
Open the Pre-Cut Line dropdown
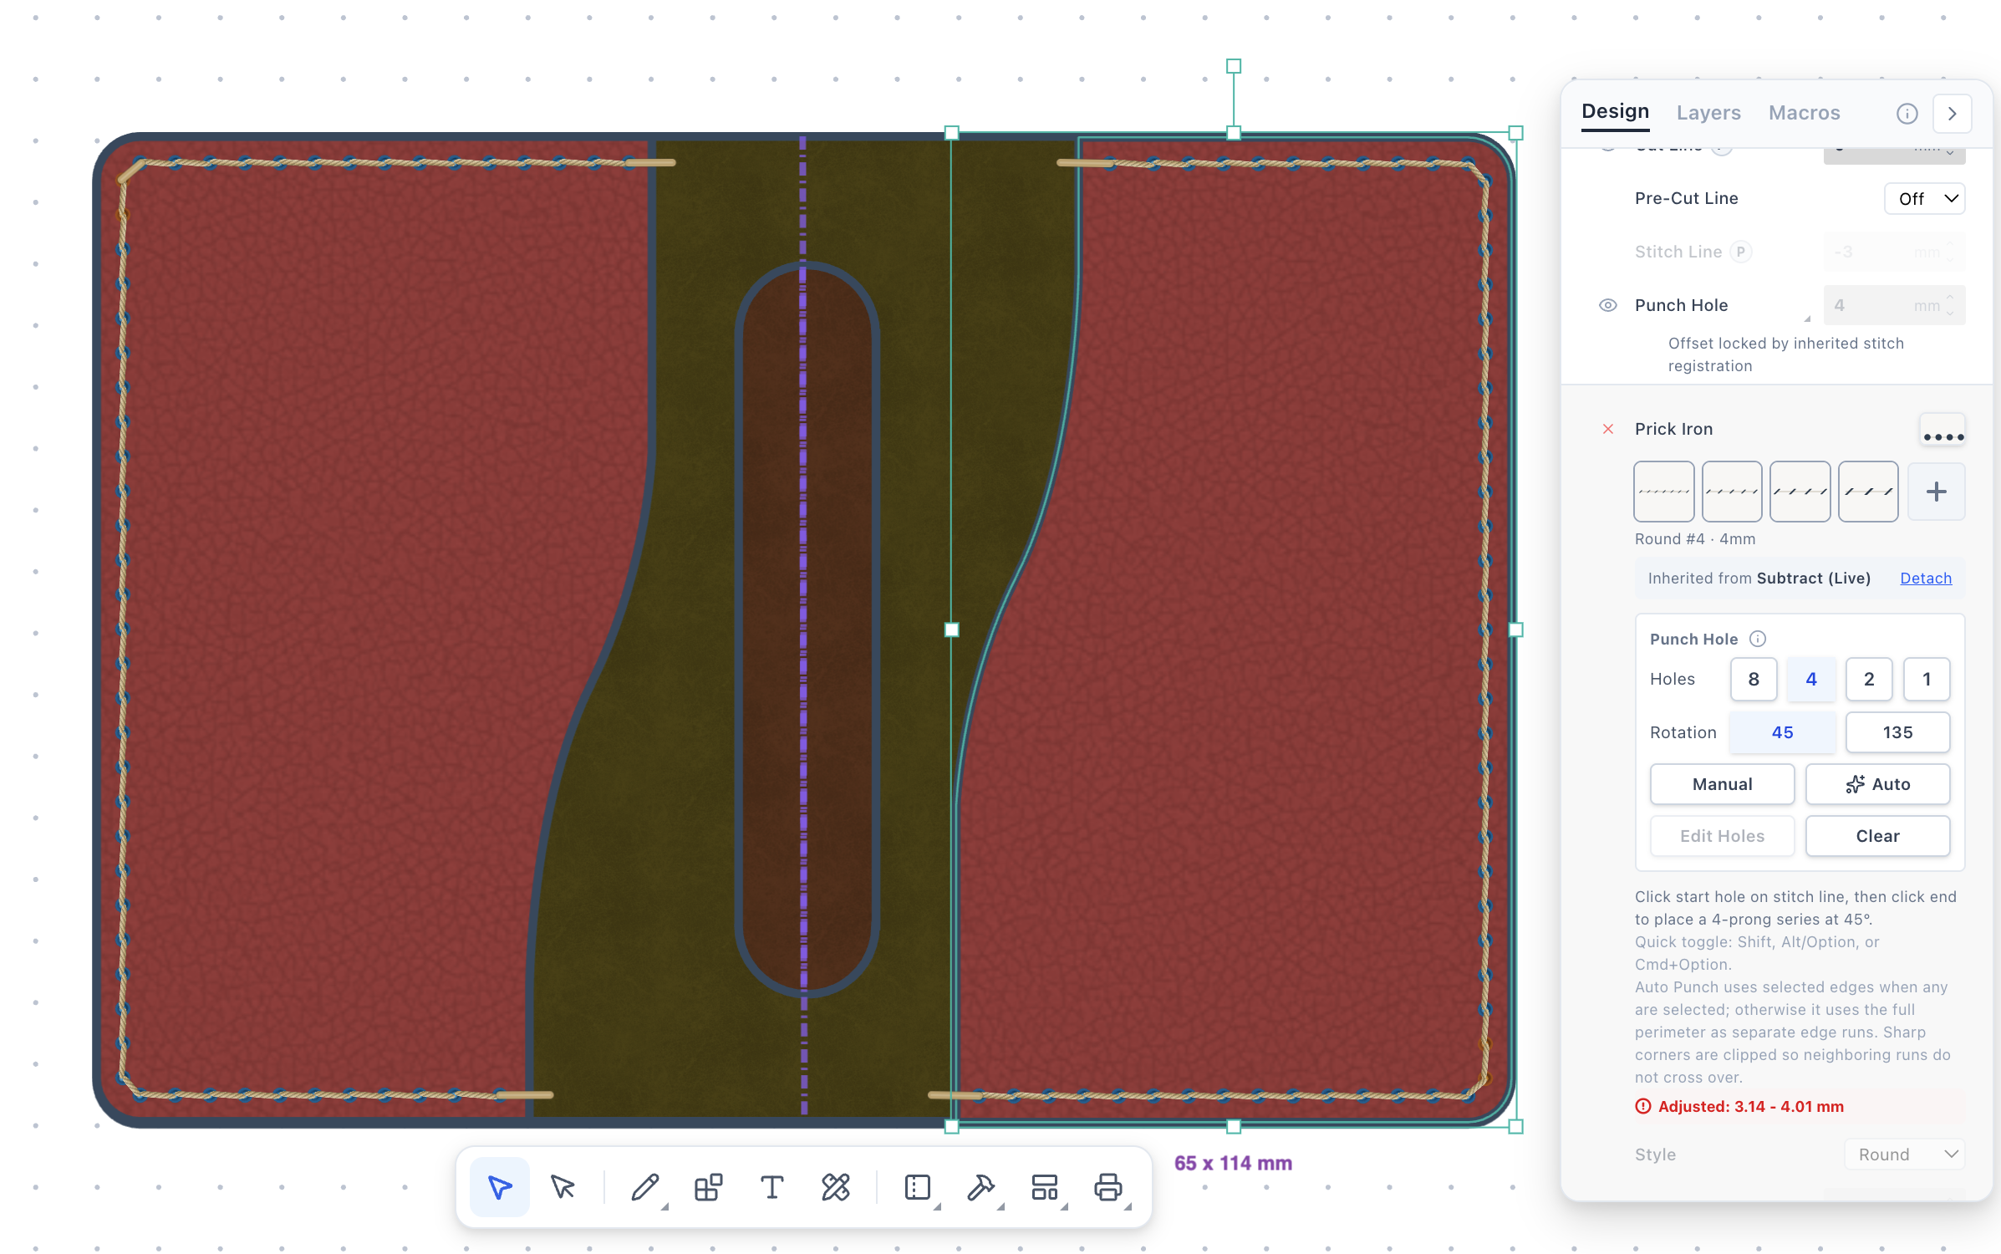(1924, 198)
